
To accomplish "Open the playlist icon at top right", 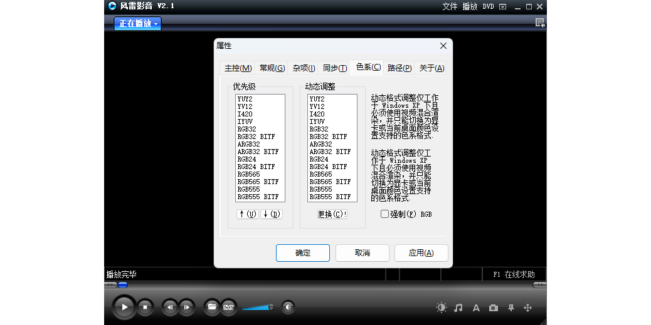I will pos(539,23).
